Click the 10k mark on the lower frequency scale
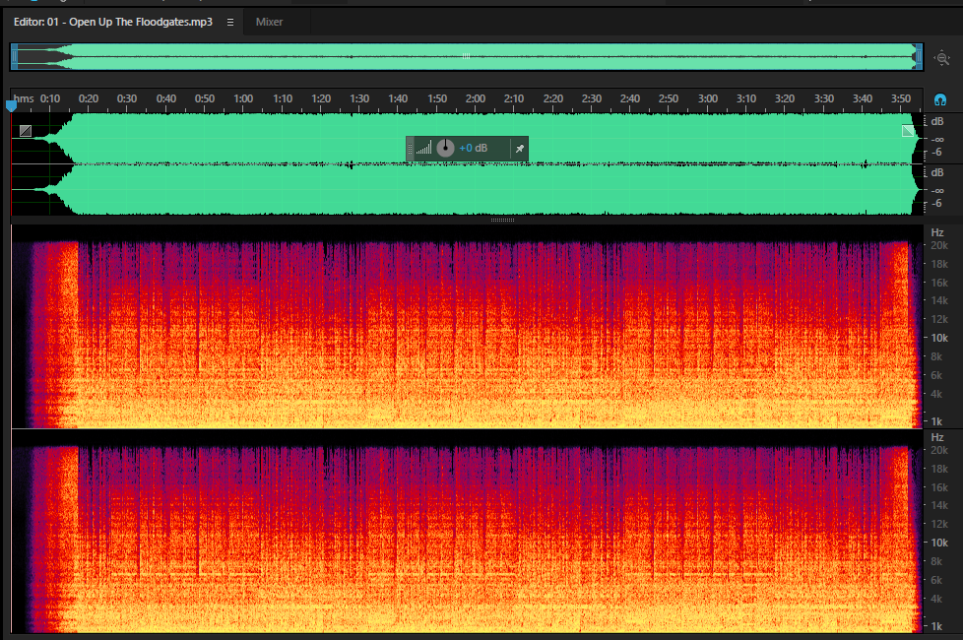Screen dimensions: 963x640 [939, 543]
